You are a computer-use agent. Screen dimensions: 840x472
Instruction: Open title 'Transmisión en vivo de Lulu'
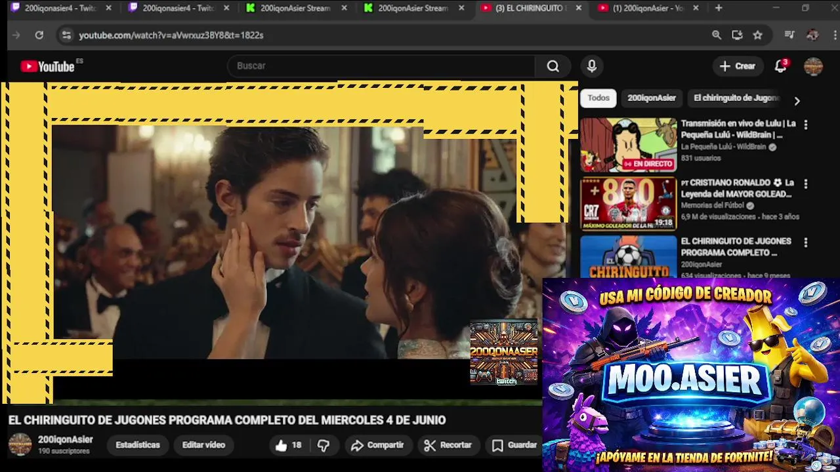(x=738, y=129)
